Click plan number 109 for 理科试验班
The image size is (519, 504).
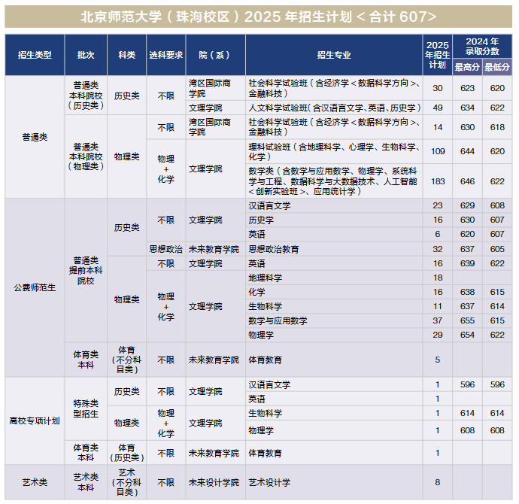coord(438,151)
